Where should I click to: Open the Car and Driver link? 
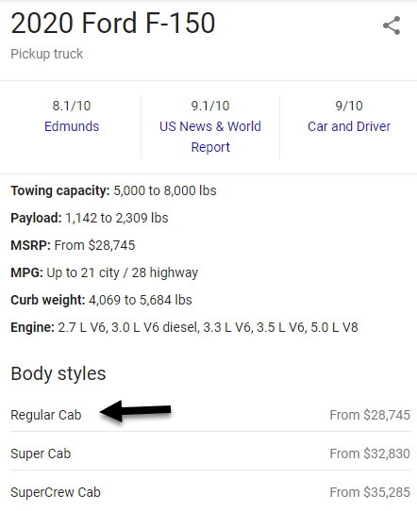pos(349,126)
